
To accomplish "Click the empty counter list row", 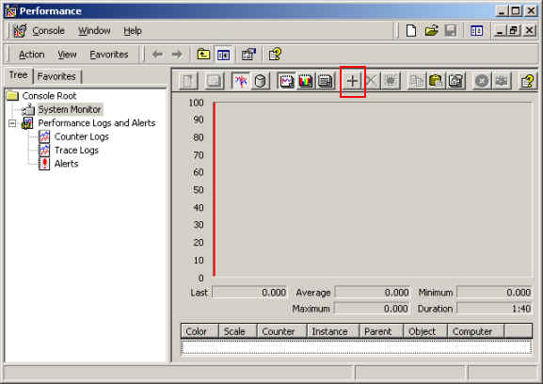I will [x=357, y=347].
